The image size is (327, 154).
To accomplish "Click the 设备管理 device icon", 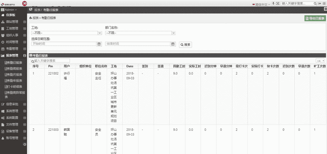I will pos(3,131).
